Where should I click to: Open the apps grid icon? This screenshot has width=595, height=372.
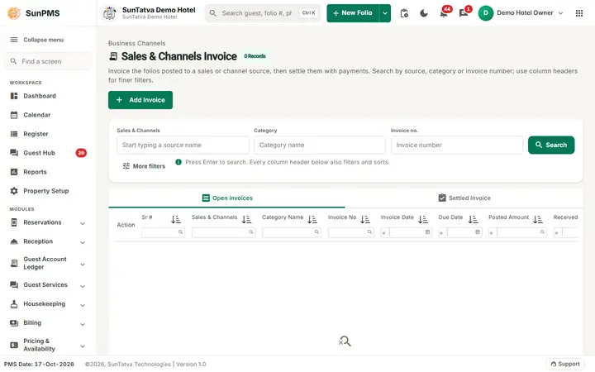point(579,13)
